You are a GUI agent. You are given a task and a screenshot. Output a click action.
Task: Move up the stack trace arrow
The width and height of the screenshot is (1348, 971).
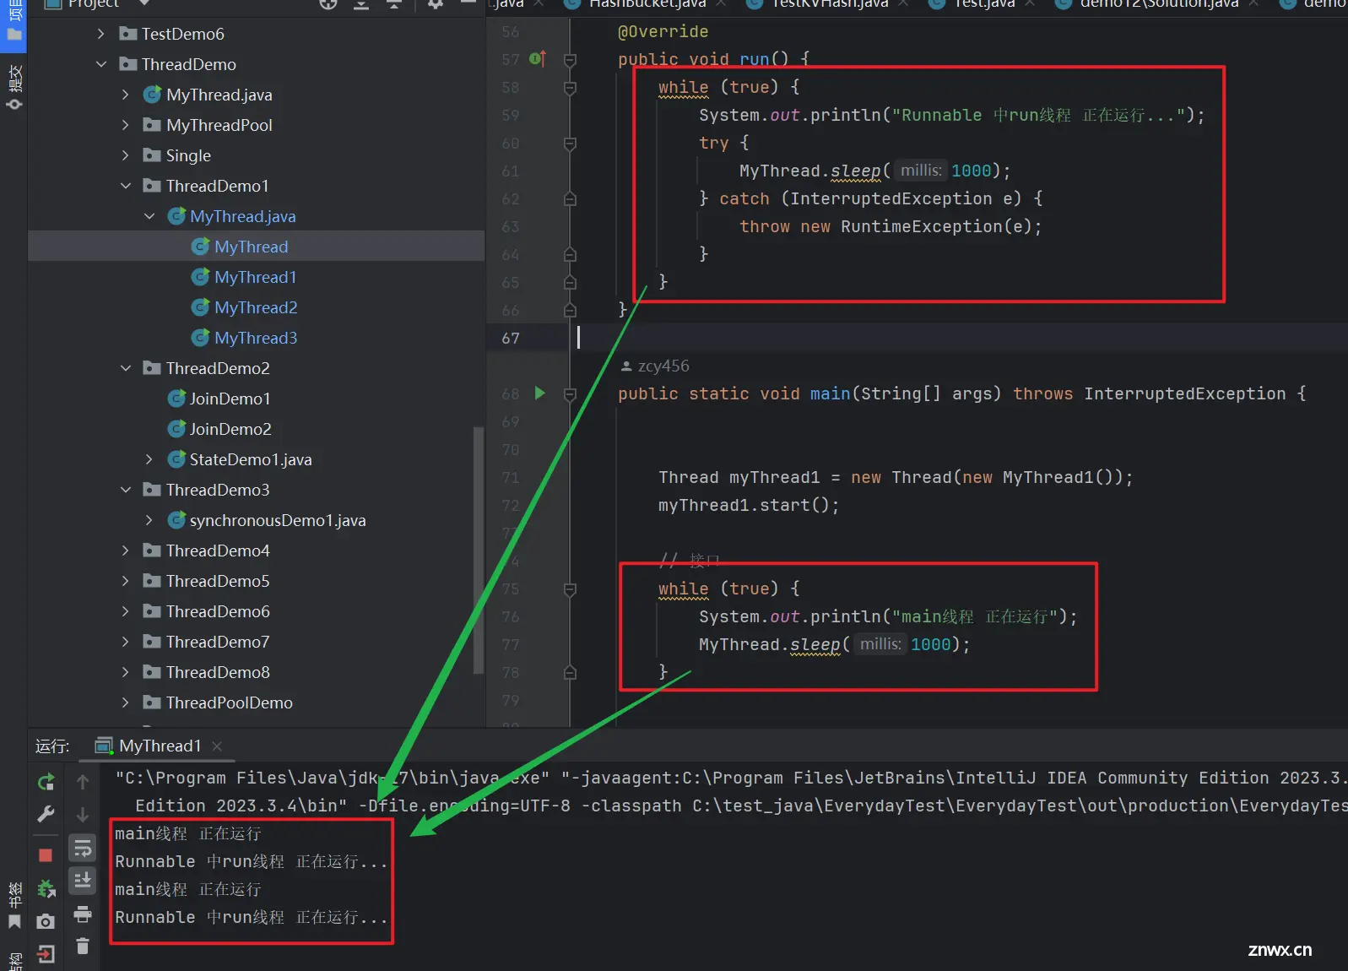point(83,782)
